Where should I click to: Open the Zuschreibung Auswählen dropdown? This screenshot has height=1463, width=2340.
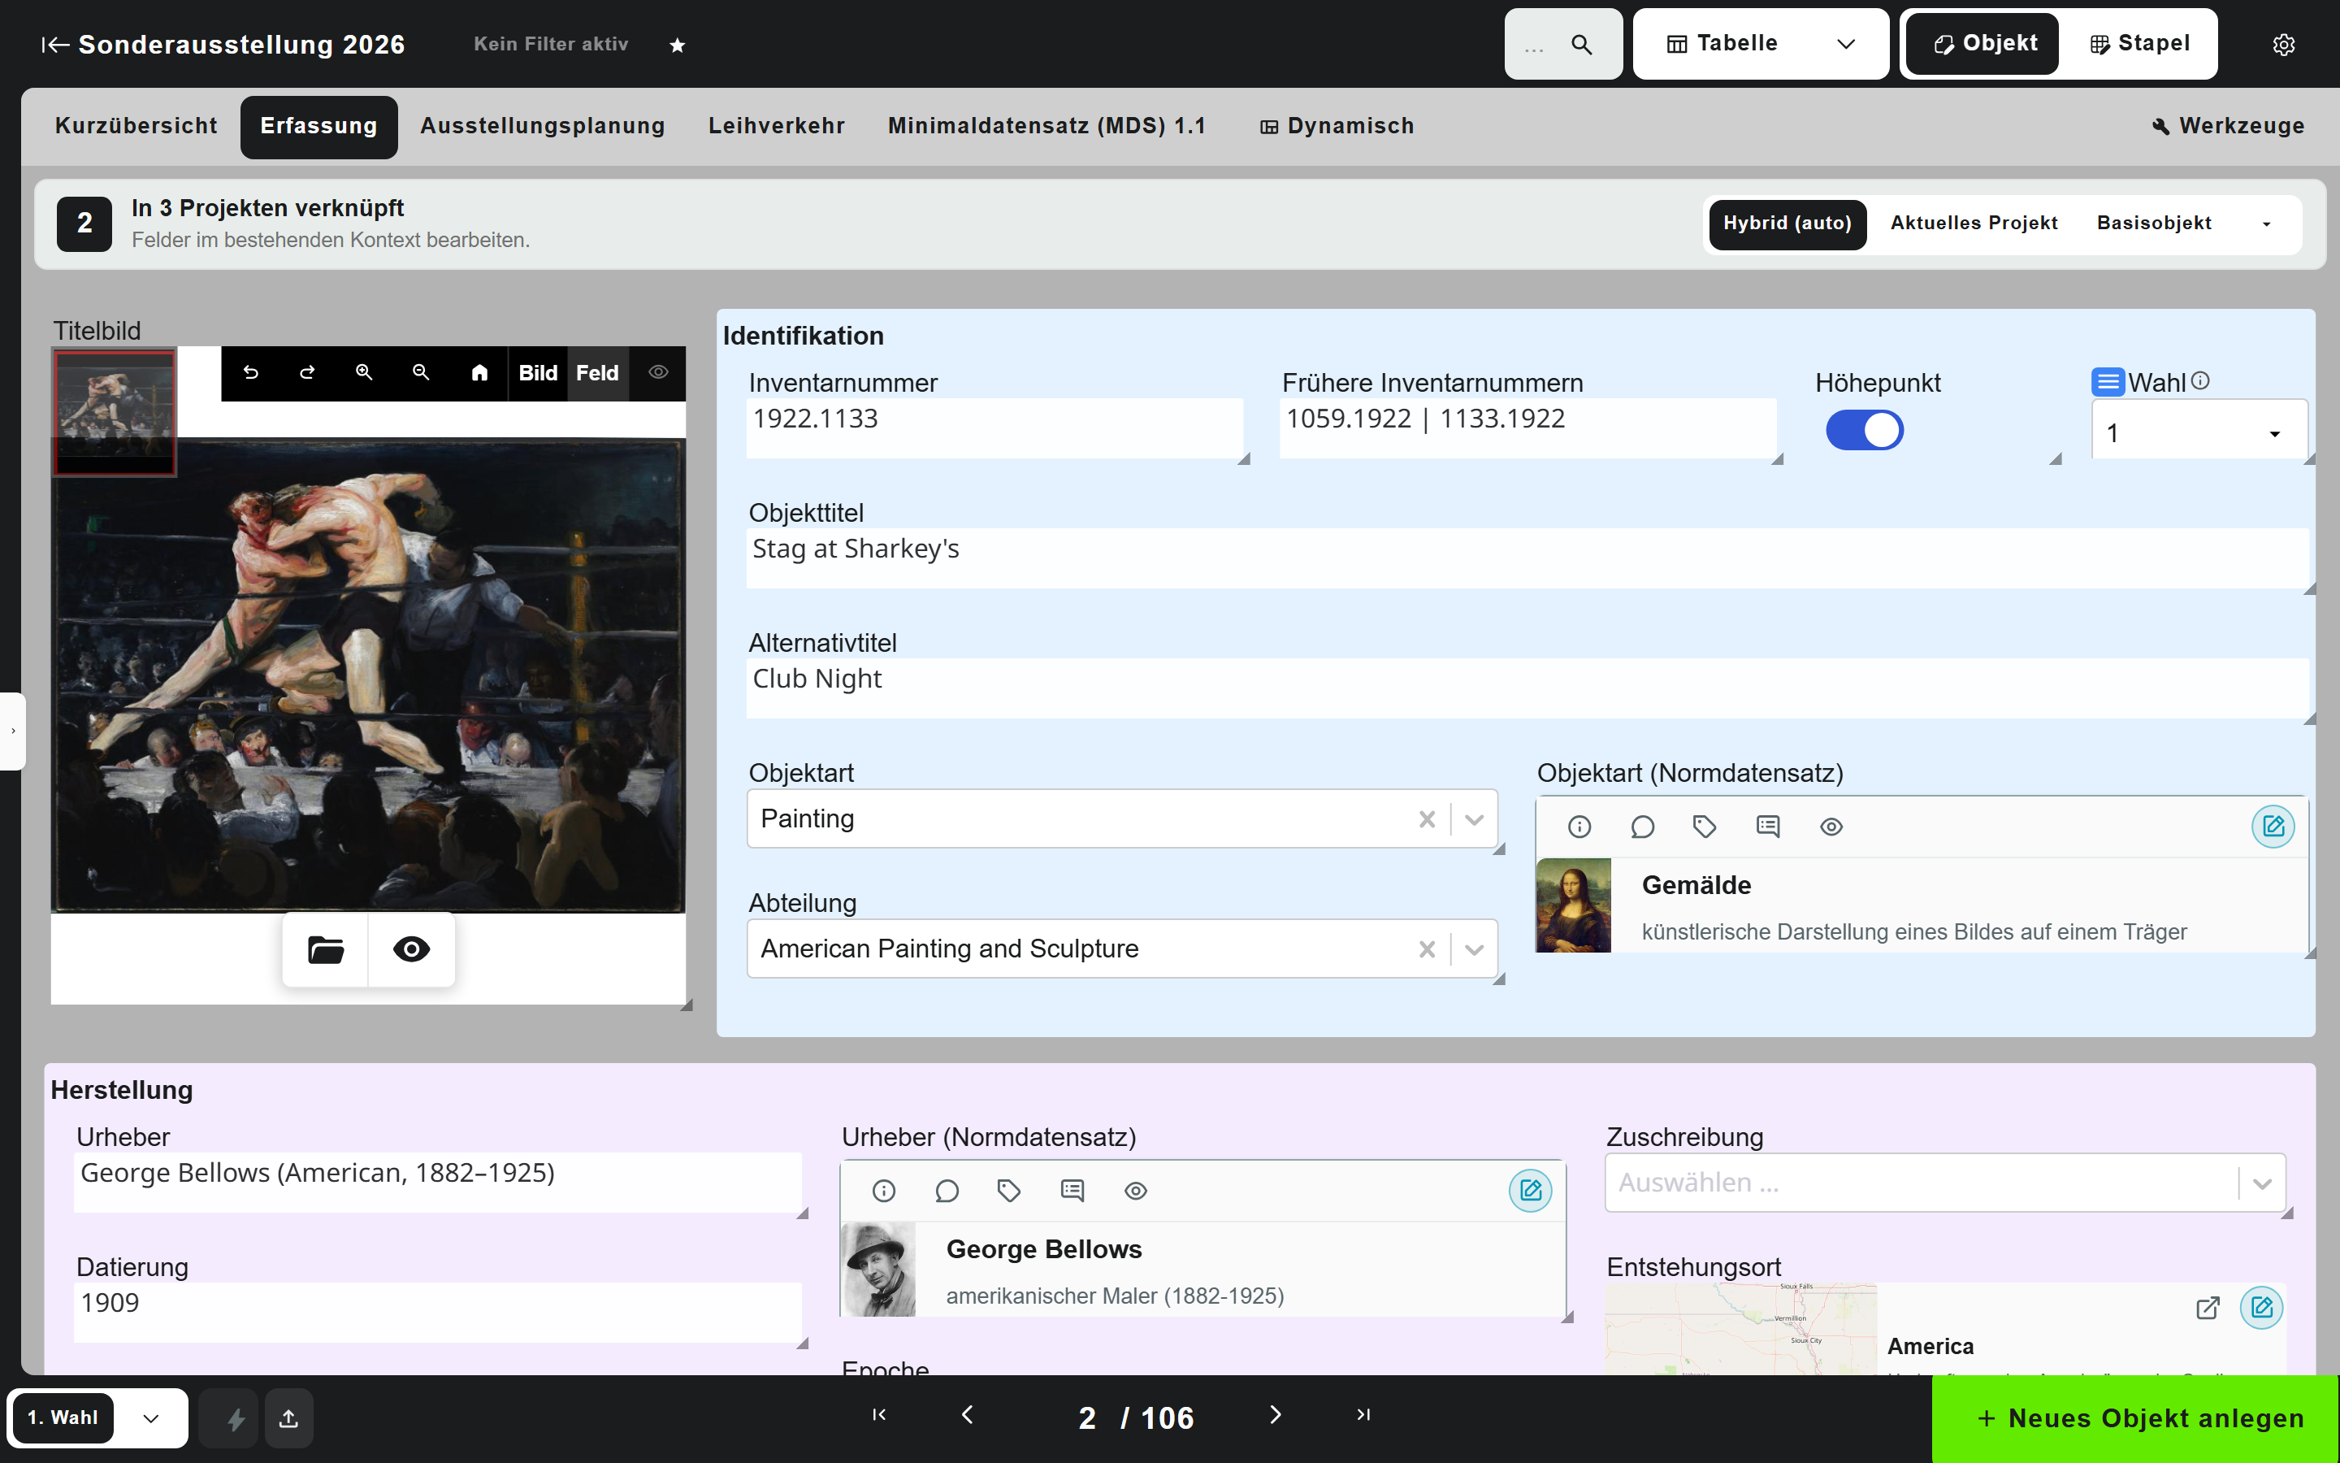pos(1944,1183)
